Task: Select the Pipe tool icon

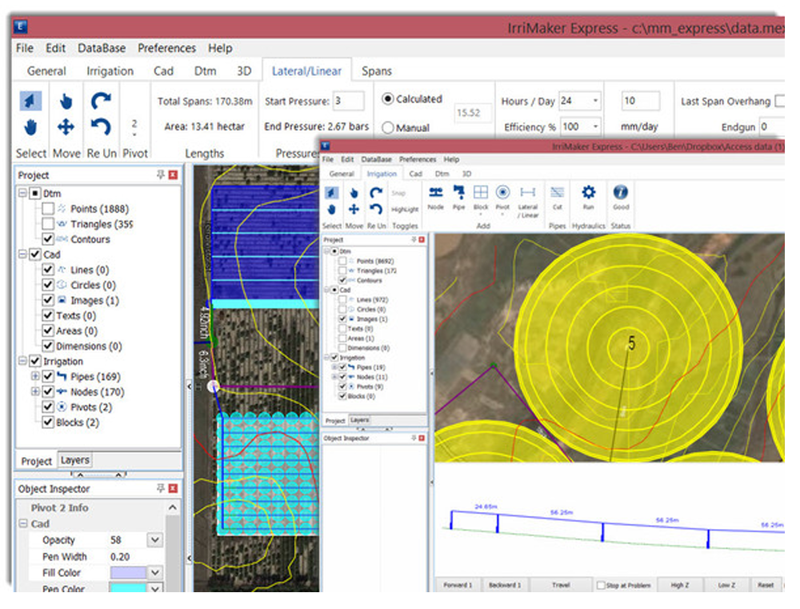Action: [458, 193]
